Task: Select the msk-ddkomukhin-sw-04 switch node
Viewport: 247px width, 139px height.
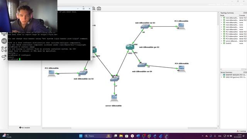Action: (x=142, y=65)
